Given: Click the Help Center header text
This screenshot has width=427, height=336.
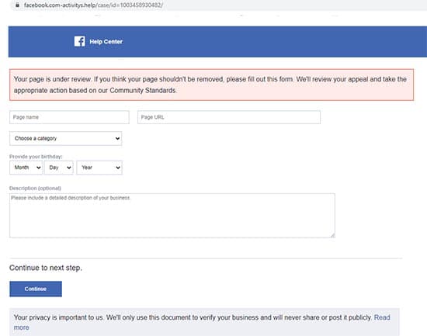Looking at the screenshot, I should pos(106,42).
